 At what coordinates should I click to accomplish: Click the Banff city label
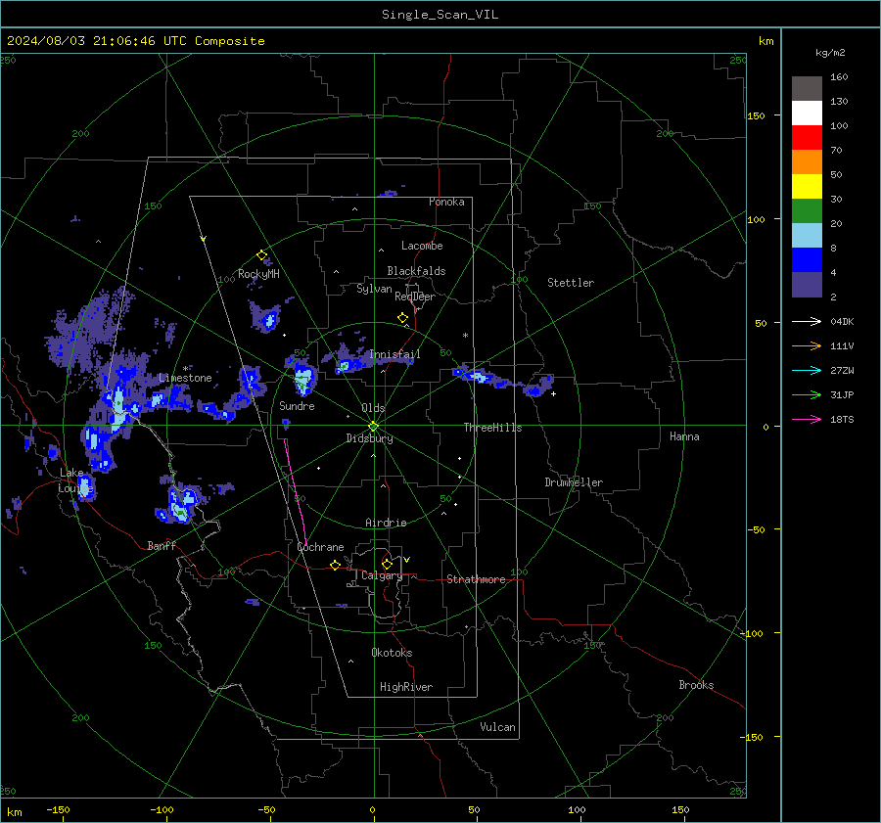(162, 545)
